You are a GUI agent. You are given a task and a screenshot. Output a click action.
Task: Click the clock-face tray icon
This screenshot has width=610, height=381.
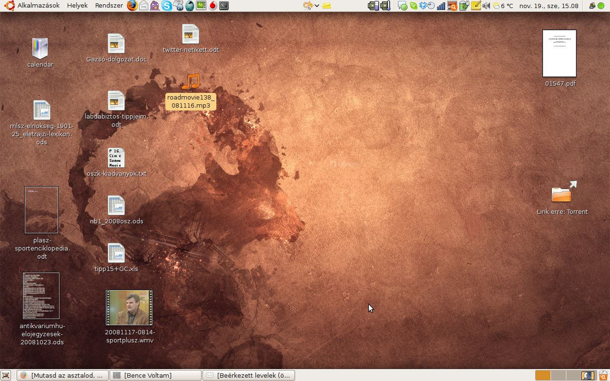pos(431,6)
